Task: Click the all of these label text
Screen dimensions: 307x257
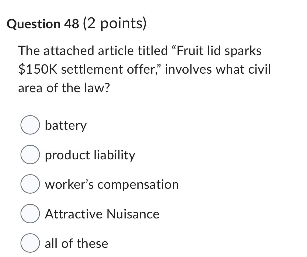Action: (x=76, y=243)
